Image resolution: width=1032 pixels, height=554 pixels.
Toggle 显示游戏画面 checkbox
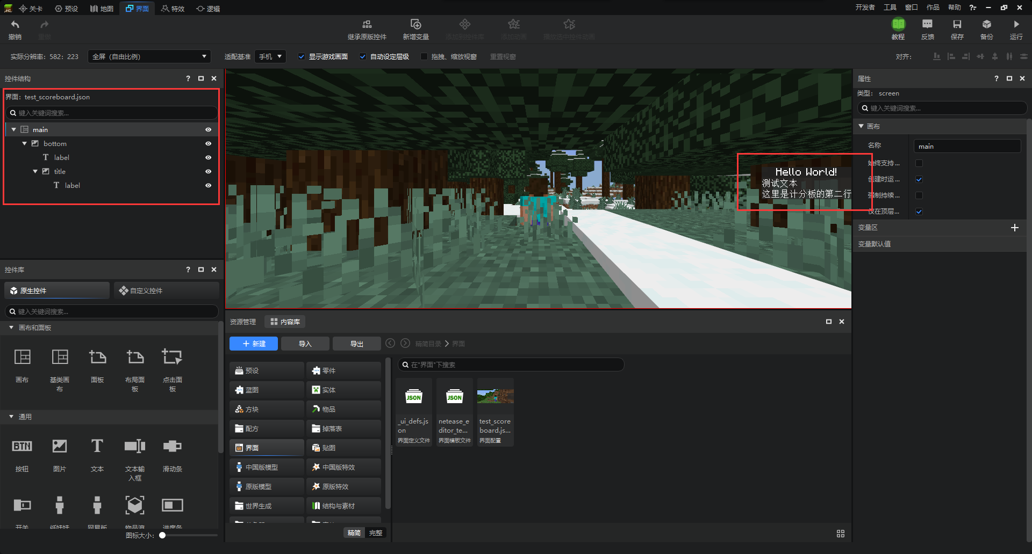pos(302,56)
